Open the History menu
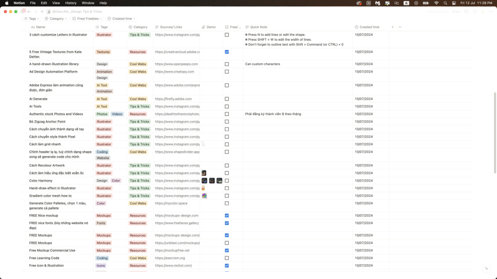497x279 pixels. tap(71, 3)
